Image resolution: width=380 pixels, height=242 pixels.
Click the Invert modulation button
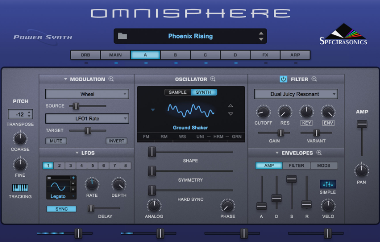tap(116, 141)
